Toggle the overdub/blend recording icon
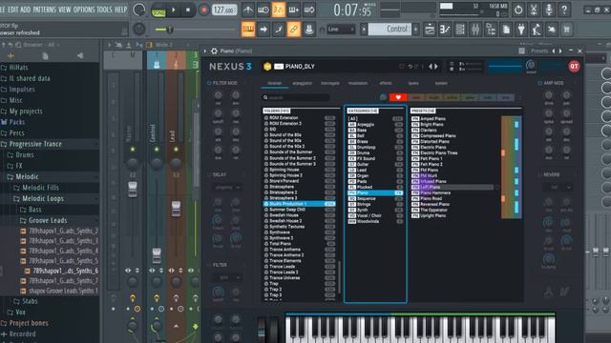The image size is (611, 343). pos(294,10)
